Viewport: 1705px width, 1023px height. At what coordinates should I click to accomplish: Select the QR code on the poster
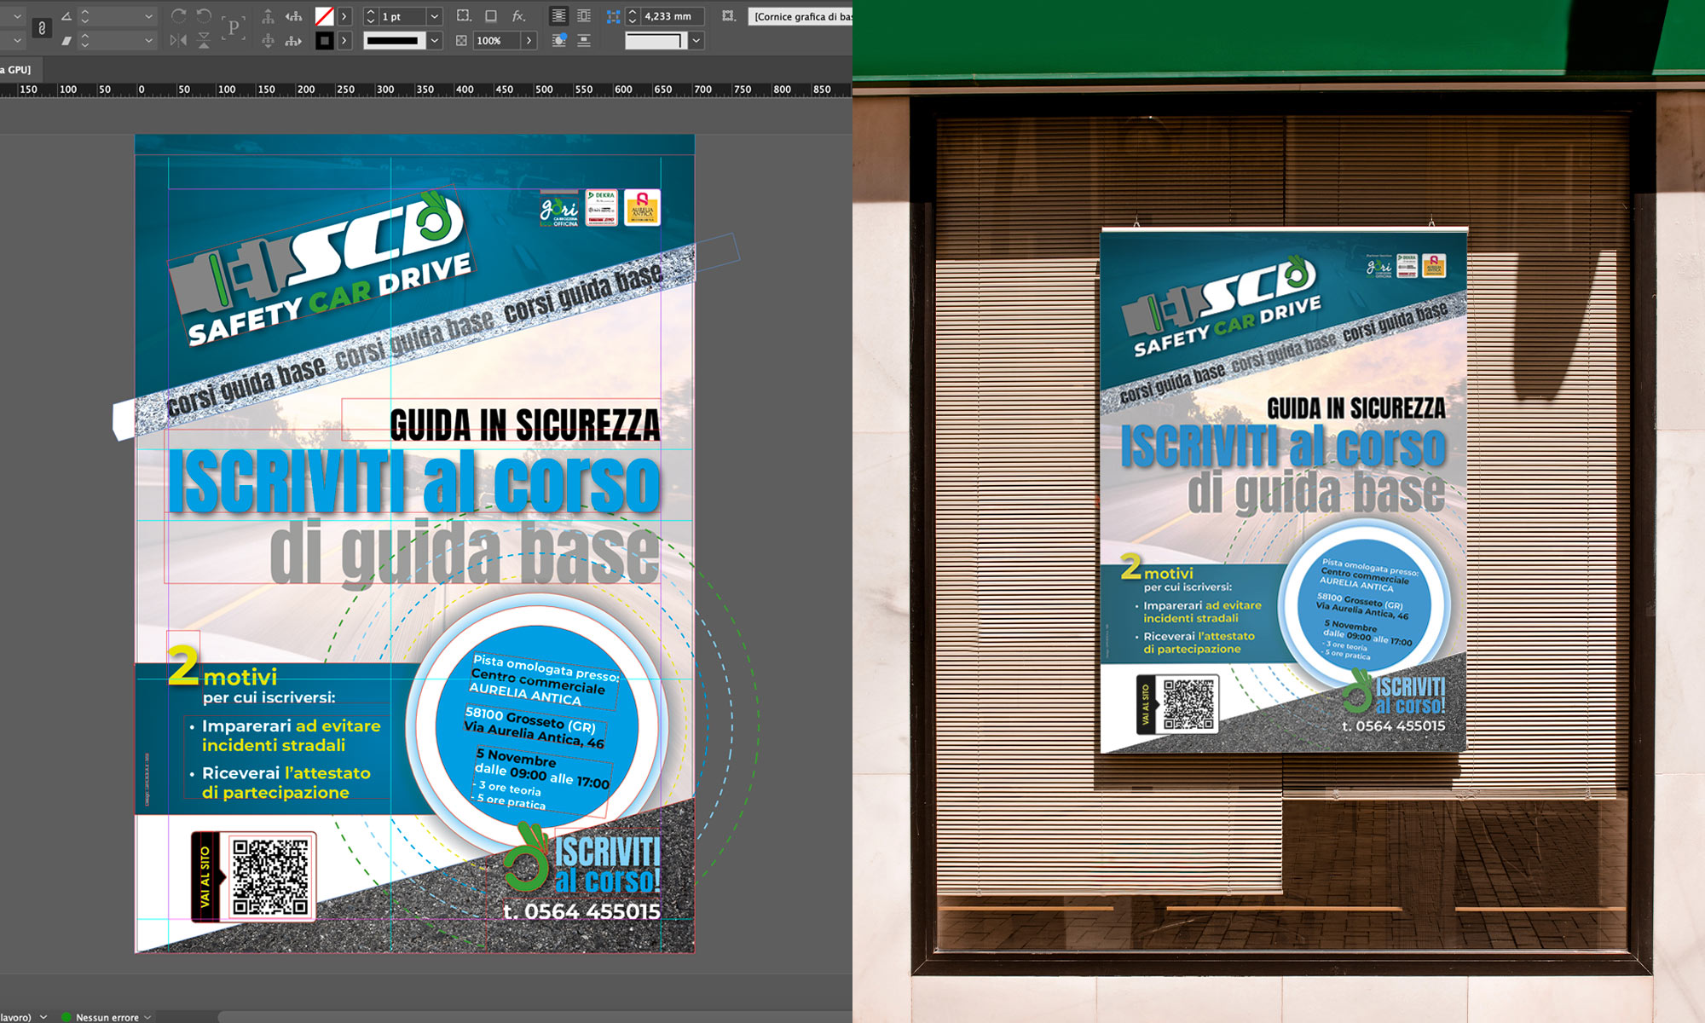(270, 876)
